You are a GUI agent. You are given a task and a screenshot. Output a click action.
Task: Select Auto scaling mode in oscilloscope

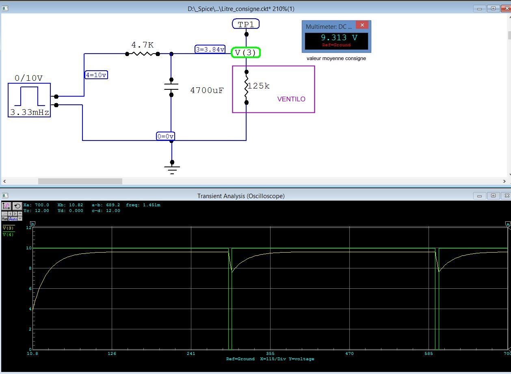point(13,218)
